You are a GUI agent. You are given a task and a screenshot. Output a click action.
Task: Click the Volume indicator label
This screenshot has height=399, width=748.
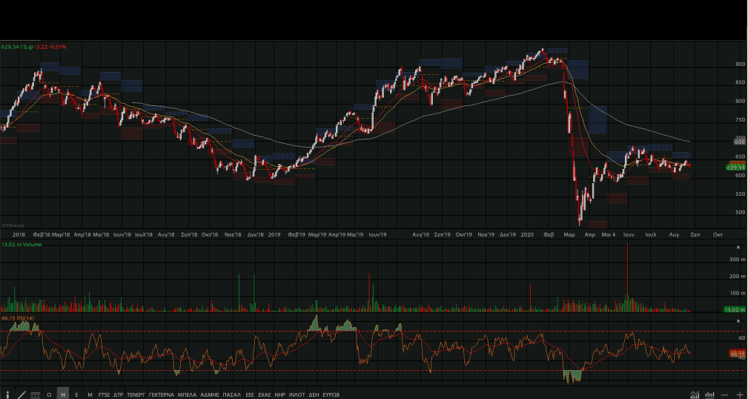coord(24,243)
